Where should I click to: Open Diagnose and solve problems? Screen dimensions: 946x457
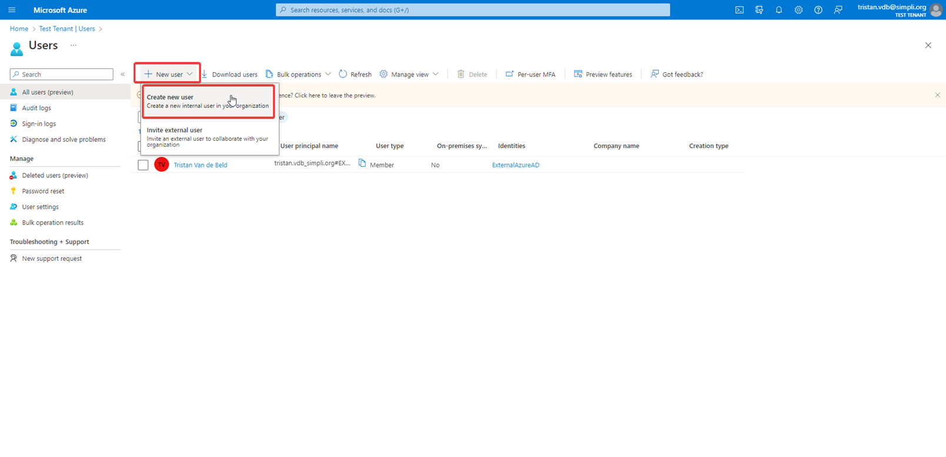(x=64, y=140)
